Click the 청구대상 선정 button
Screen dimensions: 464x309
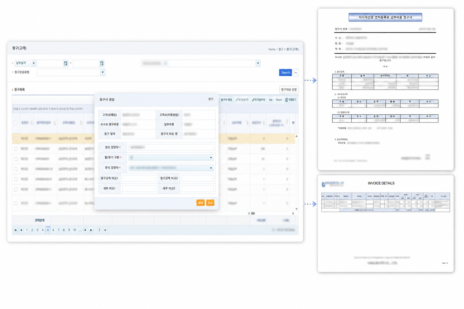coord(289,90)
